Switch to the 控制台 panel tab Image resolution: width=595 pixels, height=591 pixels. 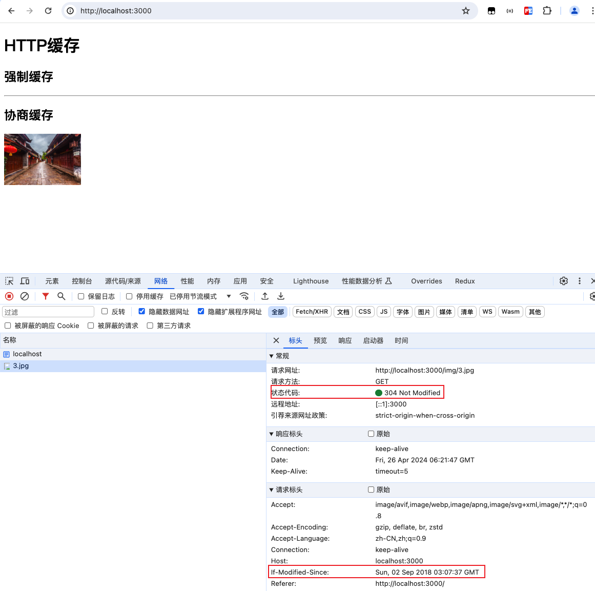(x=82, y=281)
